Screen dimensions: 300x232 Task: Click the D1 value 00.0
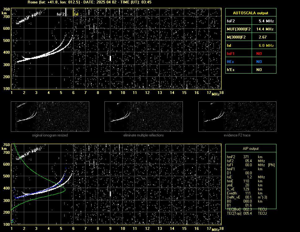coord(248,173)
